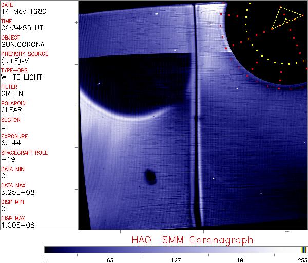
Task: Click the yellow end of the color bar
Action: [303, 250]
